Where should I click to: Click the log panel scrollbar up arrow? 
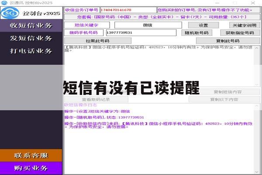(257, 106)
